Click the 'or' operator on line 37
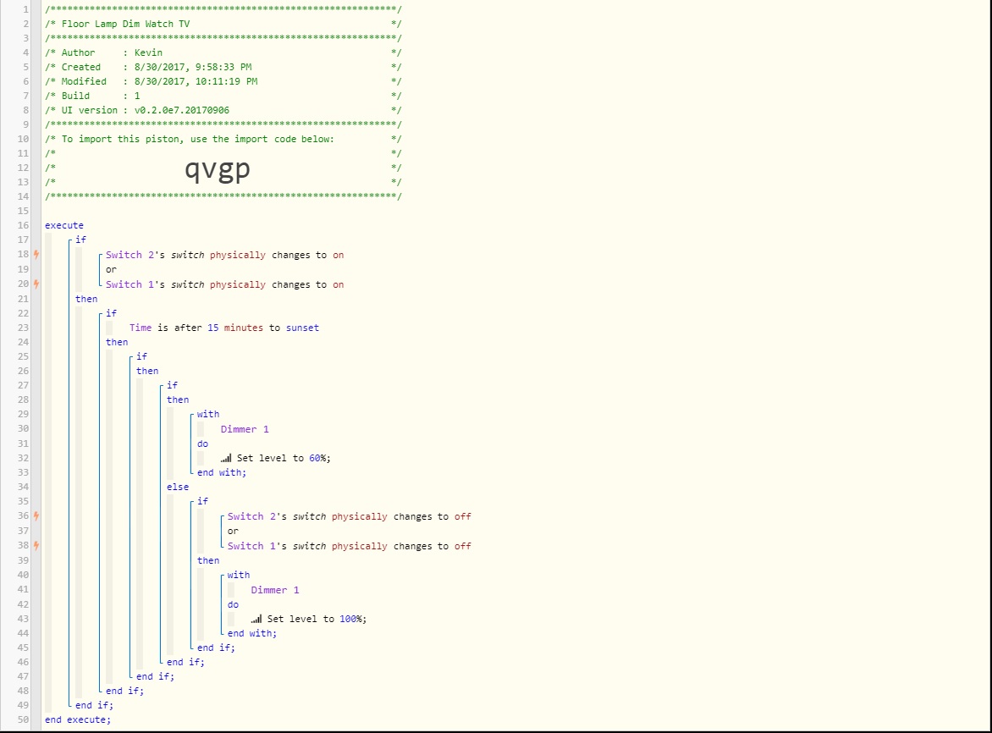Viewport: 992px width, 733px height. tap(233, 532)
